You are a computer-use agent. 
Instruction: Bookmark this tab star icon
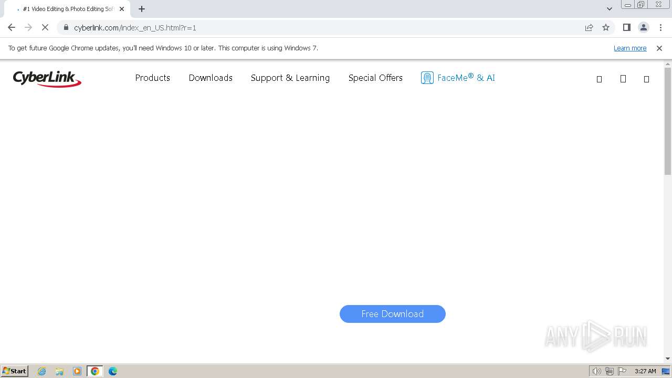tap(606, 27)
